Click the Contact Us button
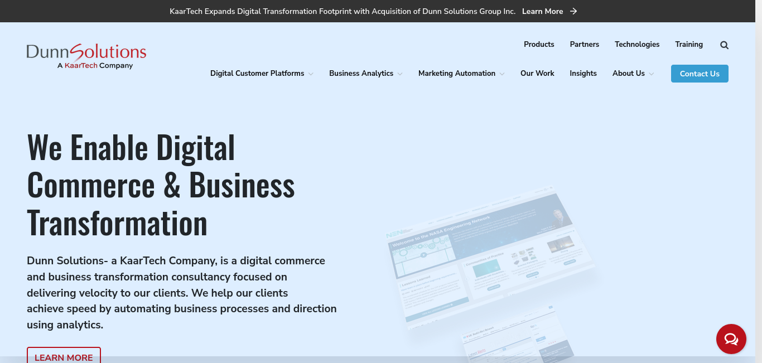This screenshot has height=363, width=762. (x=700, y=74)
